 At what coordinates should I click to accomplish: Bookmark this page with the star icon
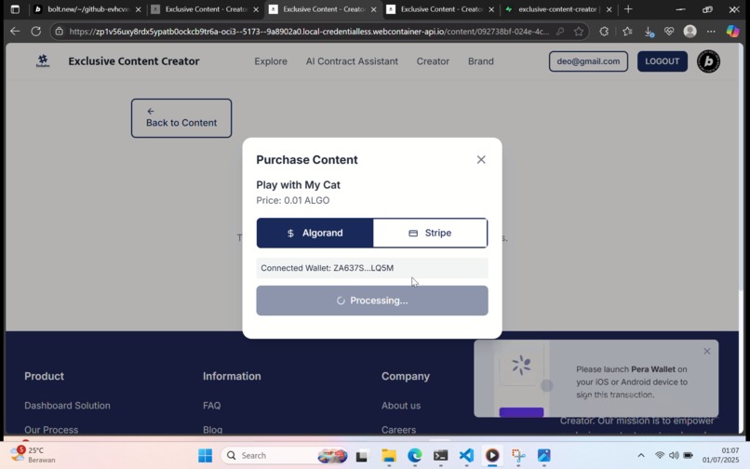tap(579, 32)
